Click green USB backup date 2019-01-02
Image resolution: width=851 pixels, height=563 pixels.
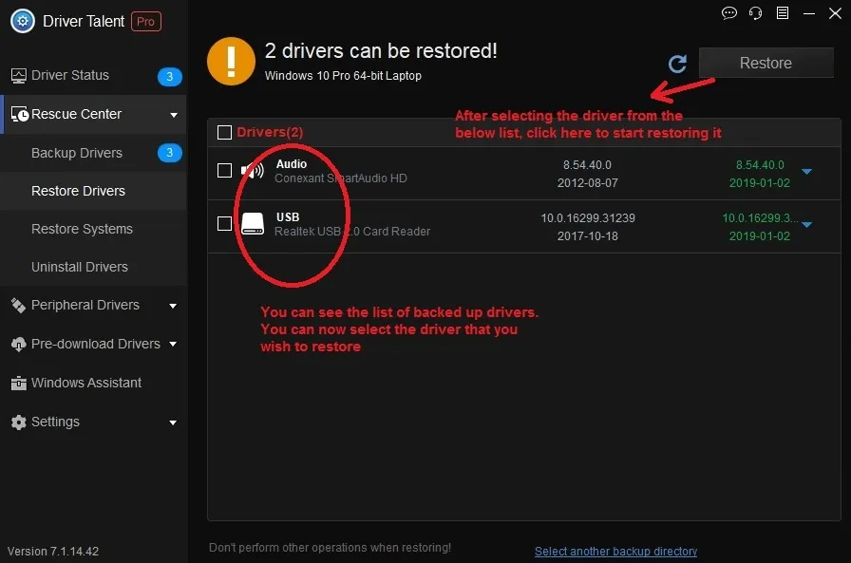click(x=760, y=236)
